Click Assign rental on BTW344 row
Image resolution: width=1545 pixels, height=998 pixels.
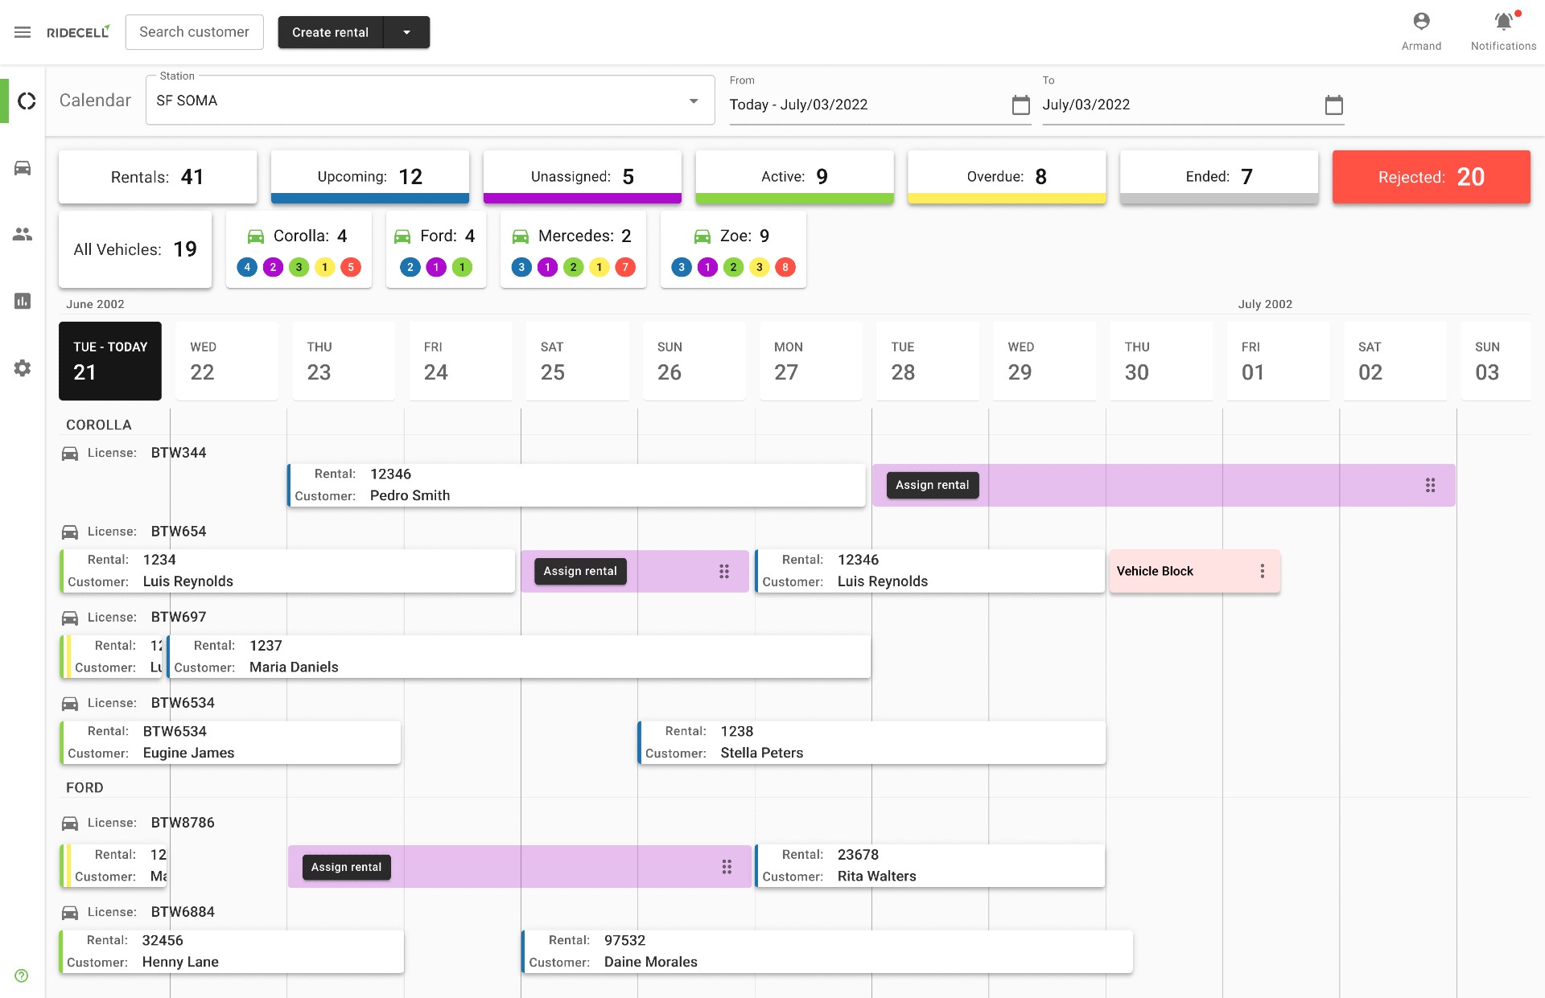coord(933,485)
